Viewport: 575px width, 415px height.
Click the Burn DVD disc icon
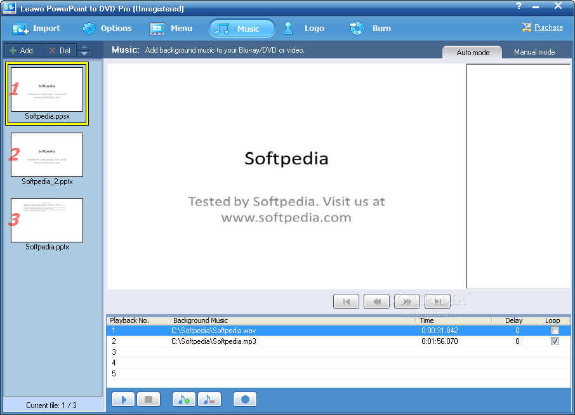pyautogui.click(x=357, y=28)
